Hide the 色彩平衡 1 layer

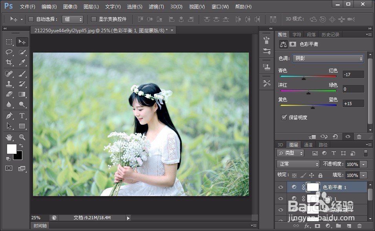(281, 187)
